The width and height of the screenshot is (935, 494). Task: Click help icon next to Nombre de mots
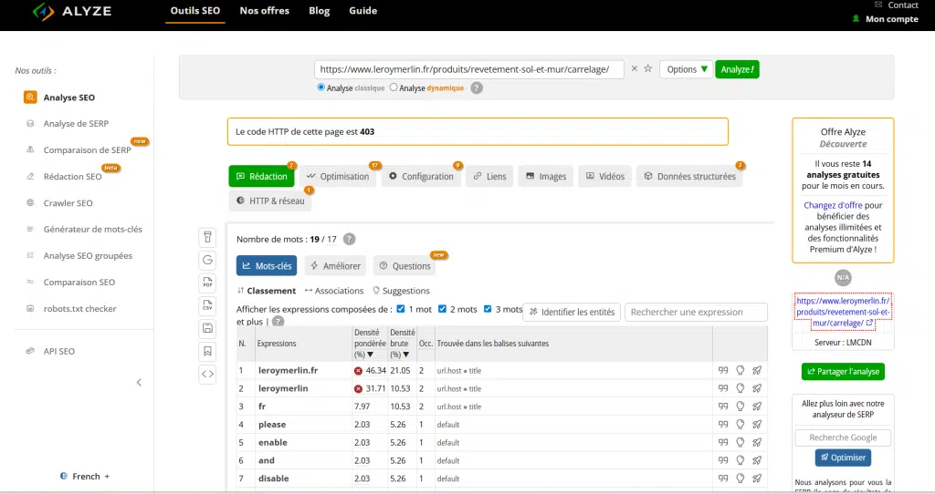[x=350, y=240]
